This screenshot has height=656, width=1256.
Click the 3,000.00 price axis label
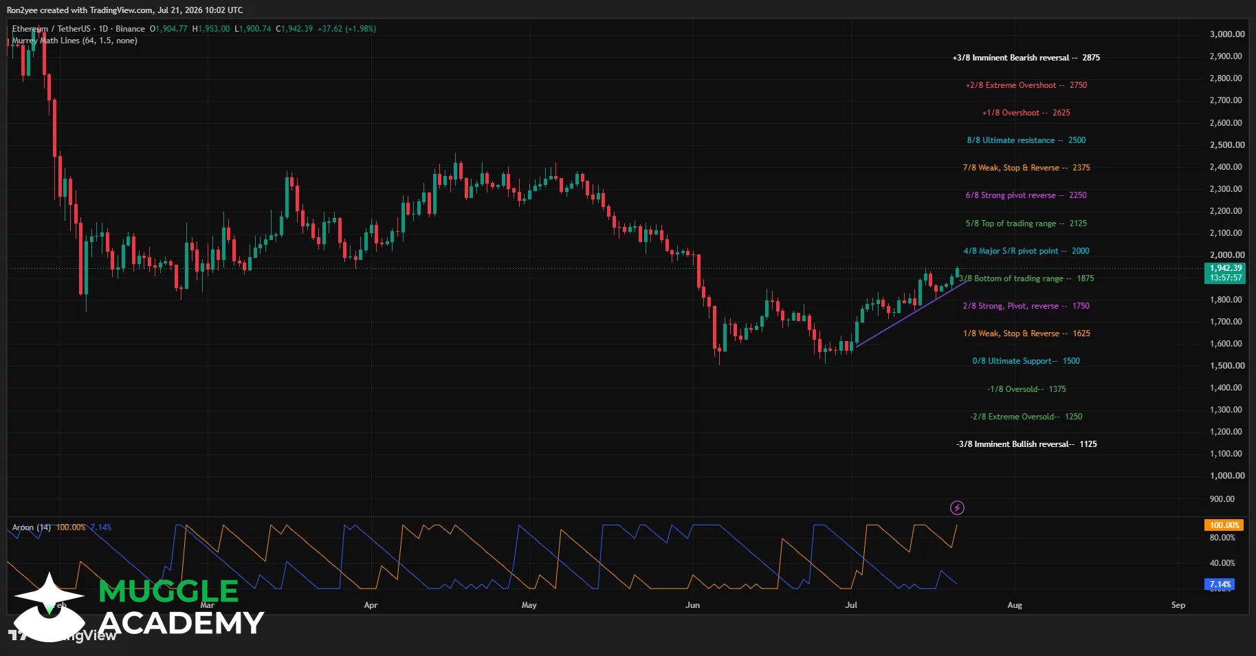(x=1227, y=34)
